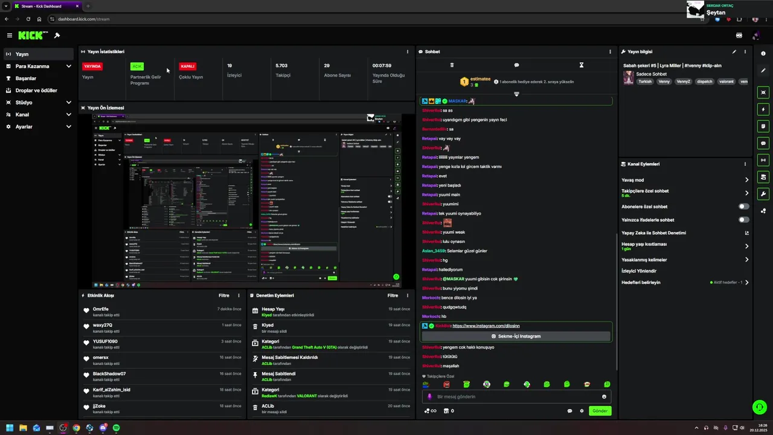This screenshot has height=435, width=773.
Task: Open Yapay Zeka ile Sohbet Denetimi external link icon
Action: tap(746, 233)
